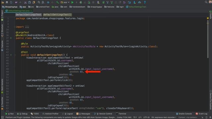212x119 pixels.
Task: Open the Android Profiler tool window
Action: click(x=50, y=114)
